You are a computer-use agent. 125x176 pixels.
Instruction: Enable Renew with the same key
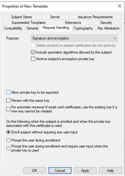[x=8, y=101]
